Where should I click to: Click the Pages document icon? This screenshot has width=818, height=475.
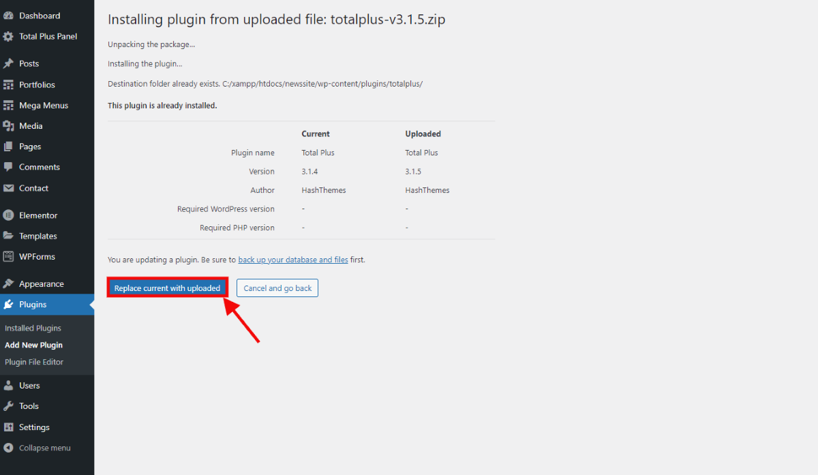pos(8,146)
